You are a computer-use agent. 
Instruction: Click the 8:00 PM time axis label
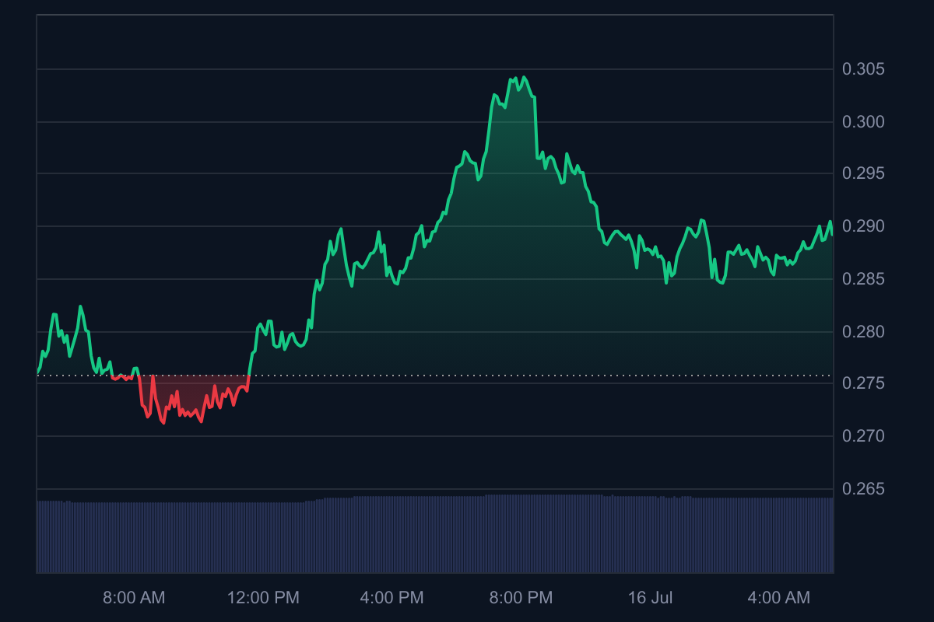coord(521,598)
